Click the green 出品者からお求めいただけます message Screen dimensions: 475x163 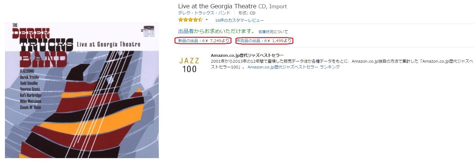(216, 31)
